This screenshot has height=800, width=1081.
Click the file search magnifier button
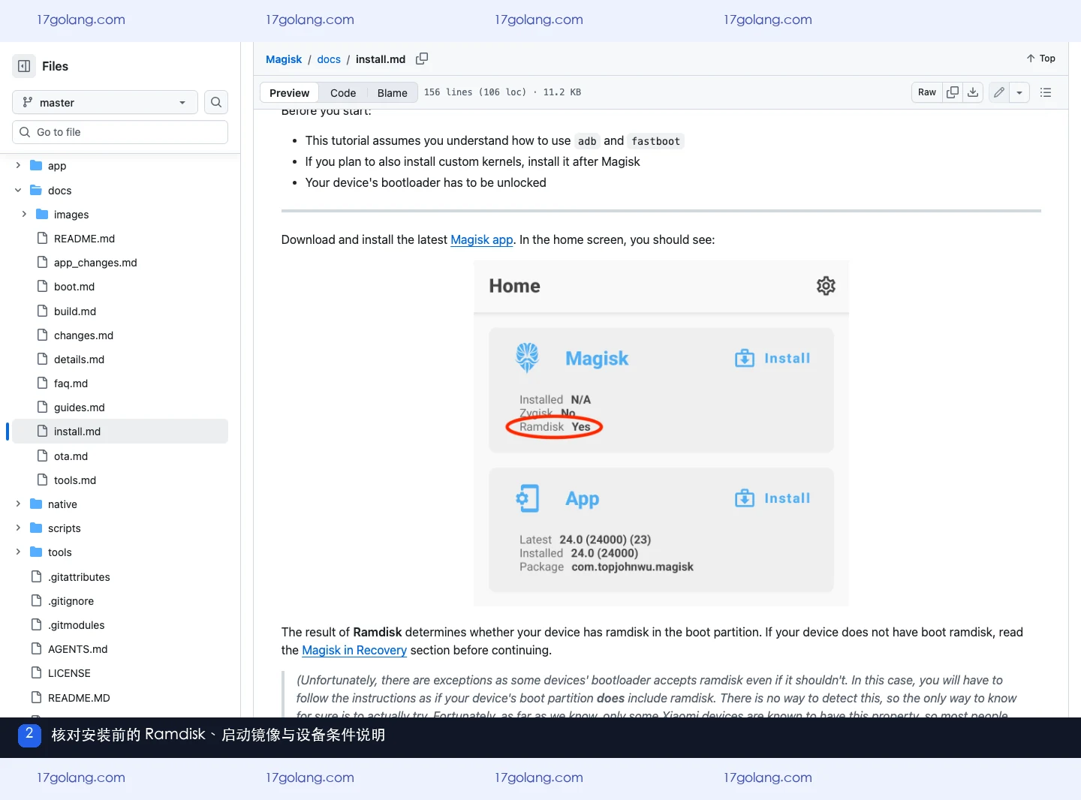point(216,102)
